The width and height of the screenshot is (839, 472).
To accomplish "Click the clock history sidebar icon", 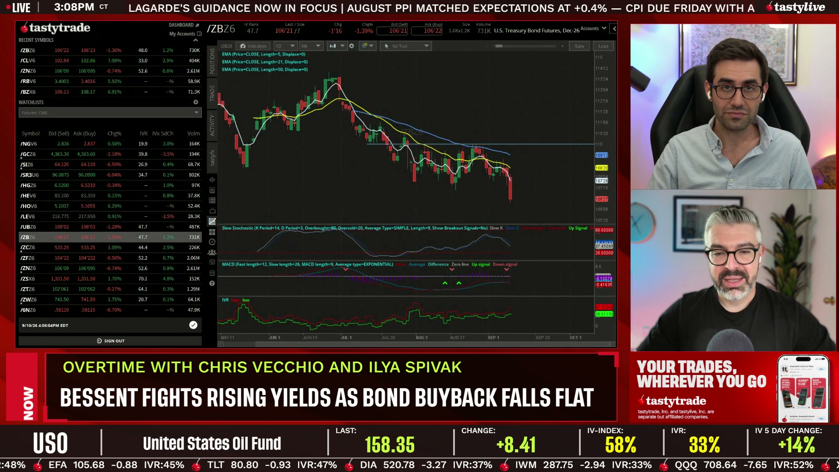I will point(212,242).
